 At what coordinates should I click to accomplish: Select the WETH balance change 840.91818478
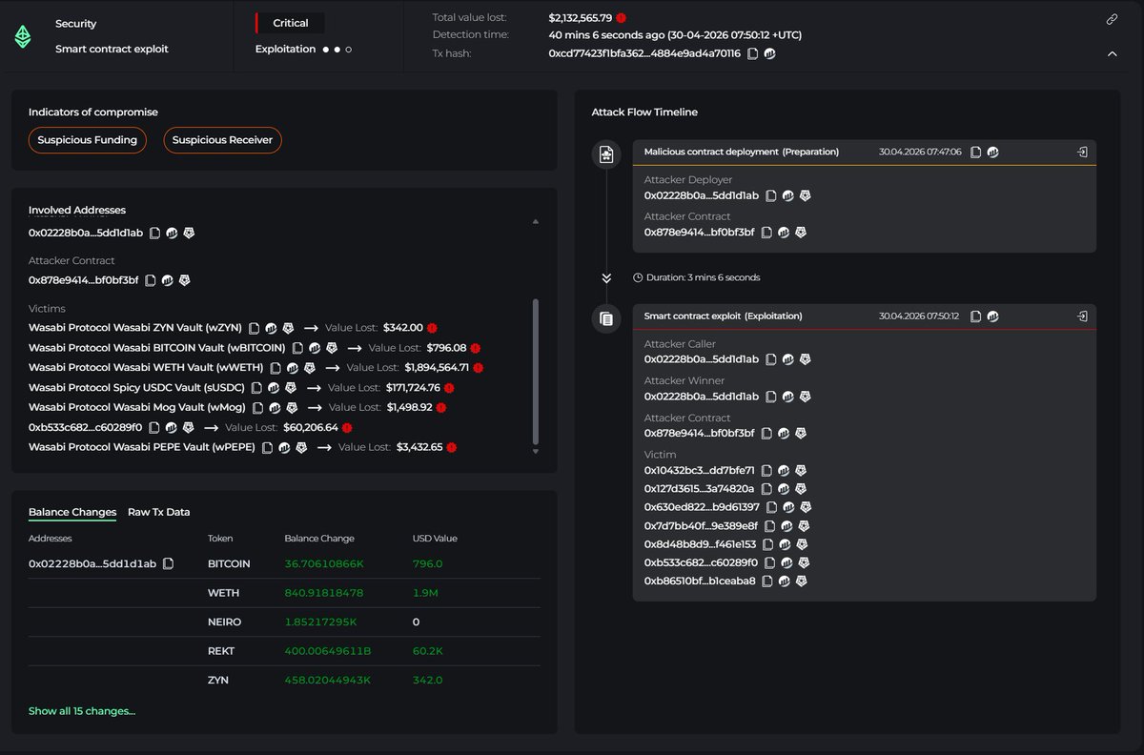[324, 593]
